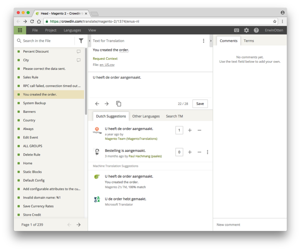Select the Microsoft Translator suggestion icon
Viewport: 301px width, 251px height.
(x=97, y=199)
